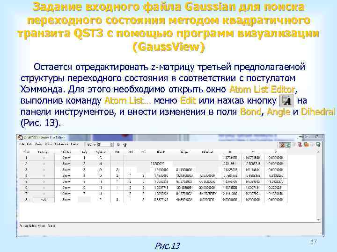Select the Symbol cell in row 2
This screenshot has width=337, height=252.
click(101, 164)
